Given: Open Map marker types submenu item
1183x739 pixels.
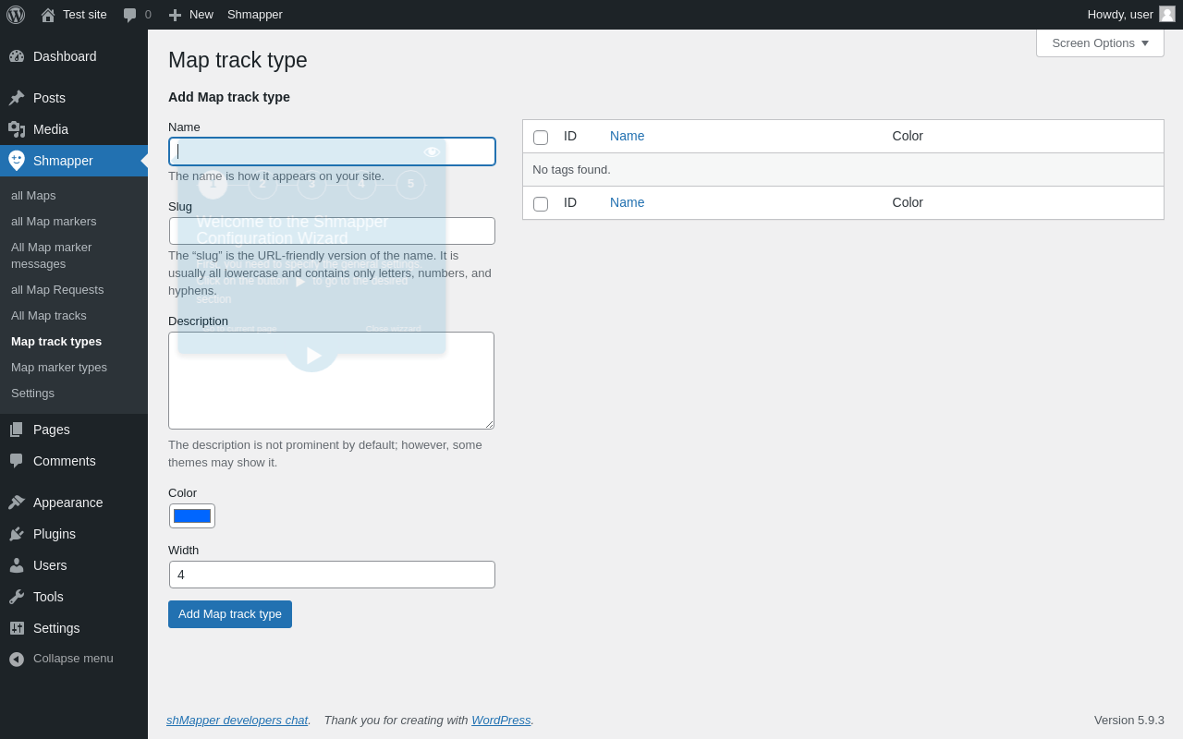Looking at the screenshot, I should pyautogui.click(x=59, y=368).
